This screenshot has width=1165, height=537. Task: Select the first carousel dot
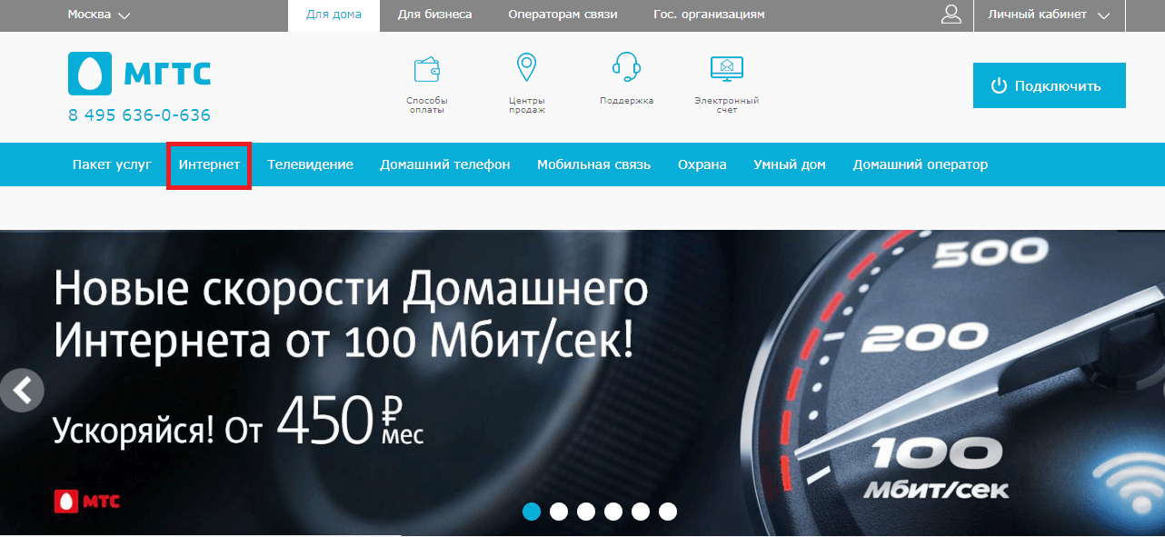coord(532,512)
